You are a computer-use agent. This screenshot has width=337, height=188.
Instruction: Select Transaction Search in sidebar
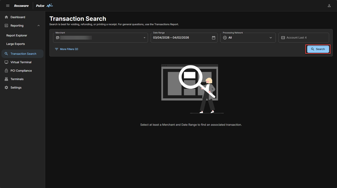(23, 54)
